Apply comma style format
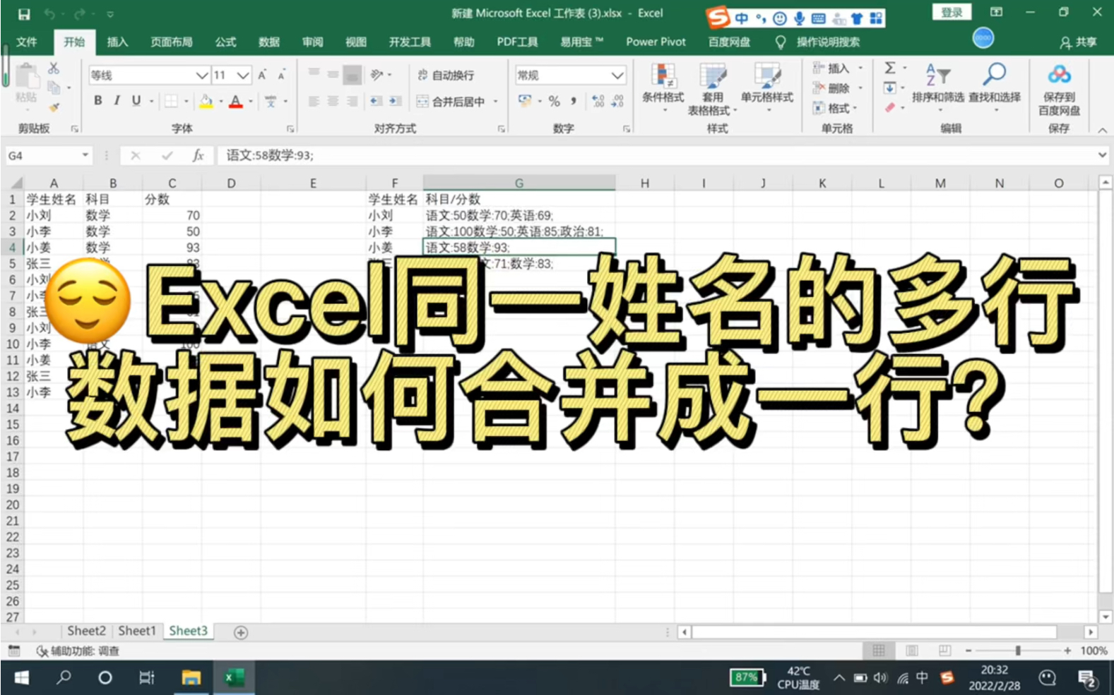Viewport: 1114px width, 695px height. [574, 102]
